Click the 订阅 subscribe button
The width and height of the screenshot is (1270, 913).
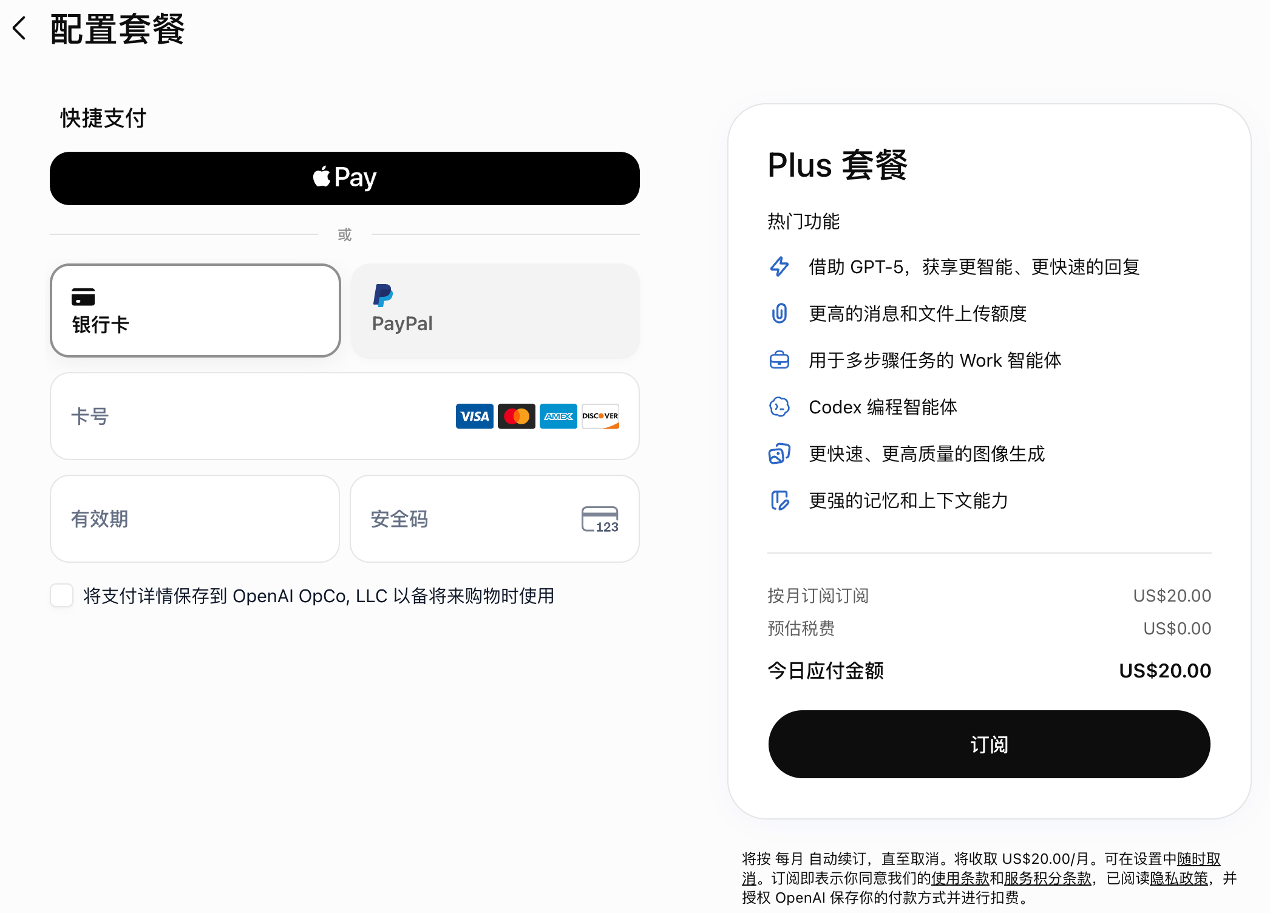(990, 744)
